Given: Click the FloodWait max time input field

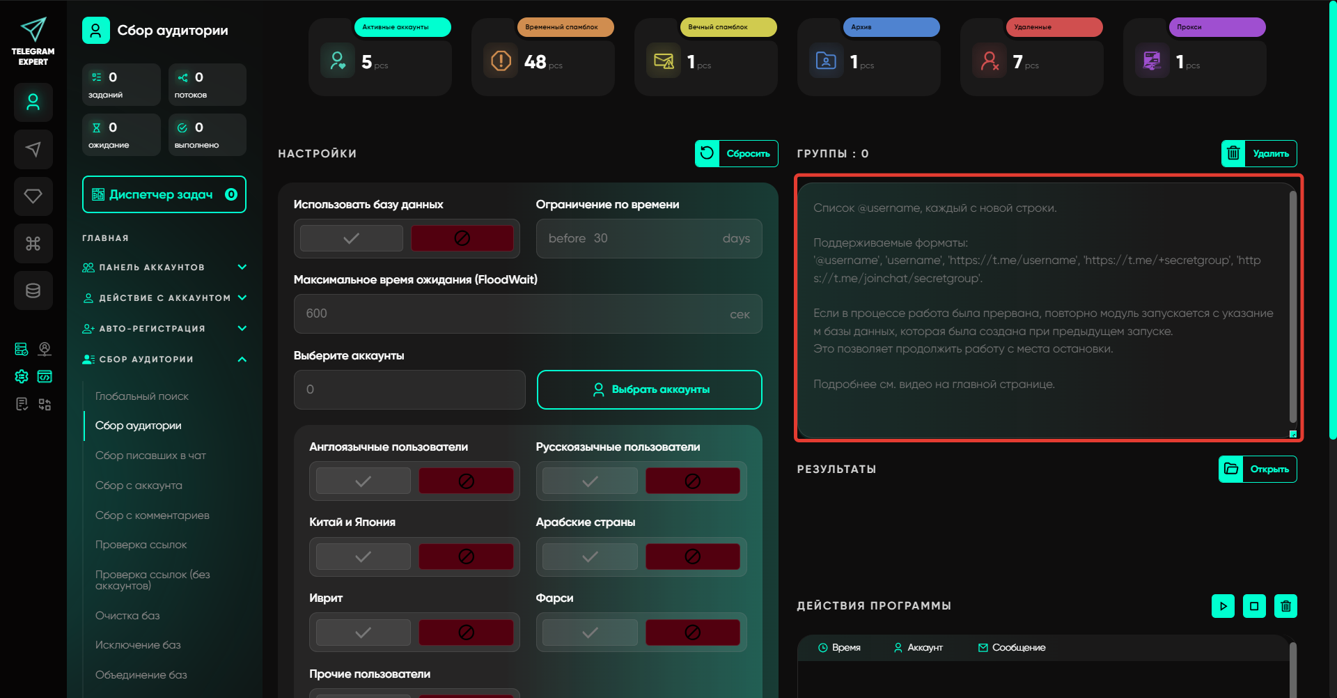Looking at the screenshot, I should [515, 314].
